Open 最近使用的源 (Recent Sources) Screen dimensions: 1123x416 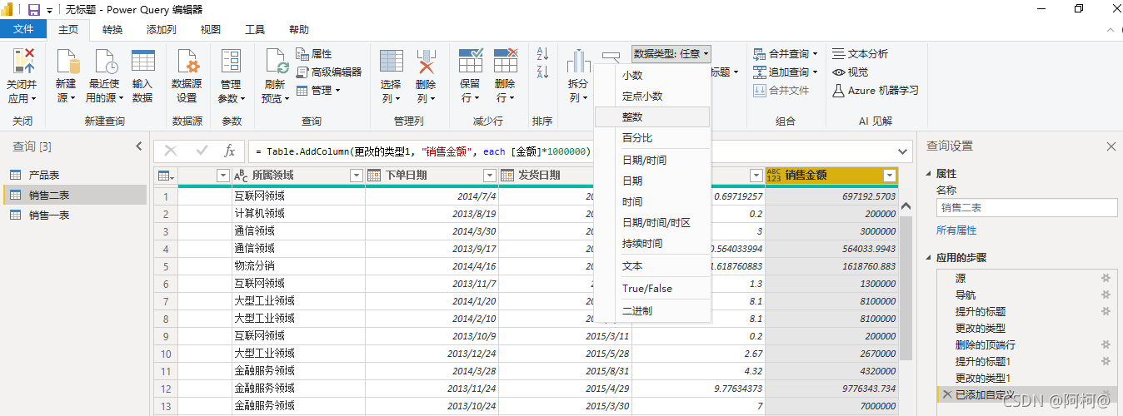pos(104,76)
